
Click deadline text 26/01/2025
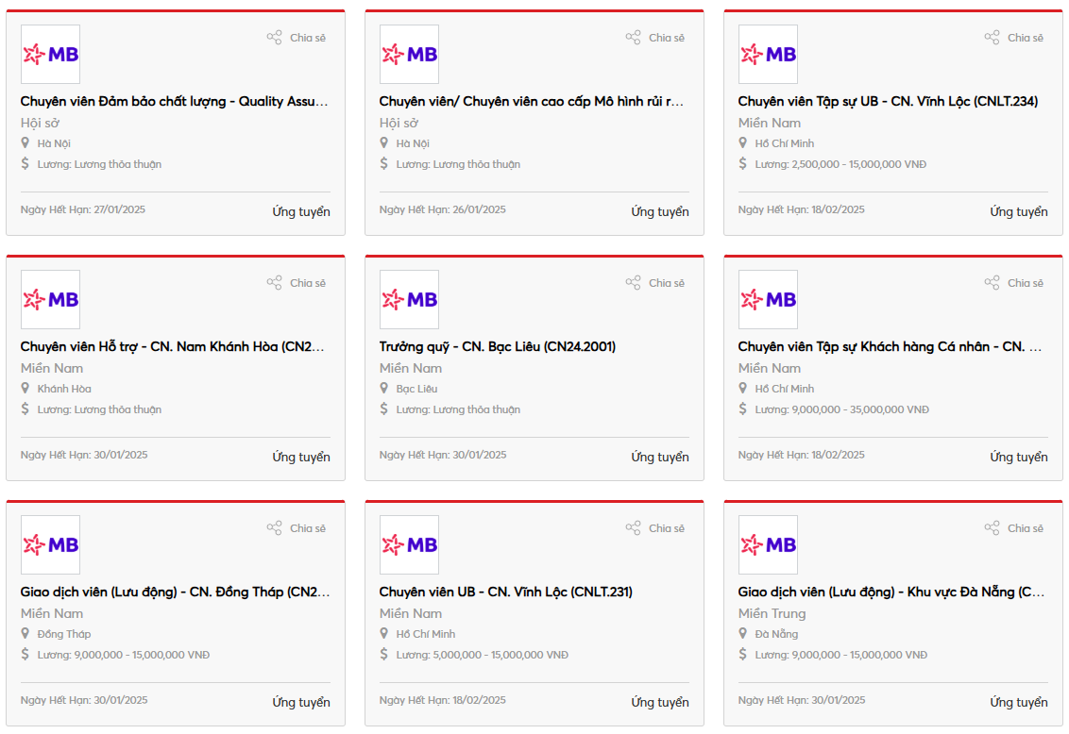coord(480,209)
